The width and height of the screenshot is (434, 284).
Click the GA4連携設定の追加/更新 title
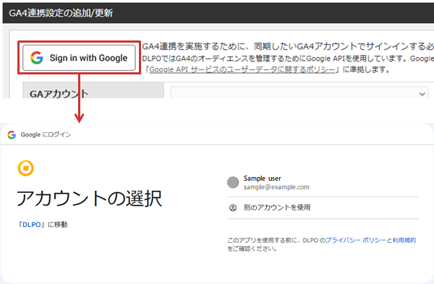[61, 13]
